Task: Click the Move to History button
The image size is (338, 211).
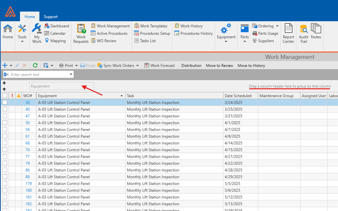Action: [251, 65]
